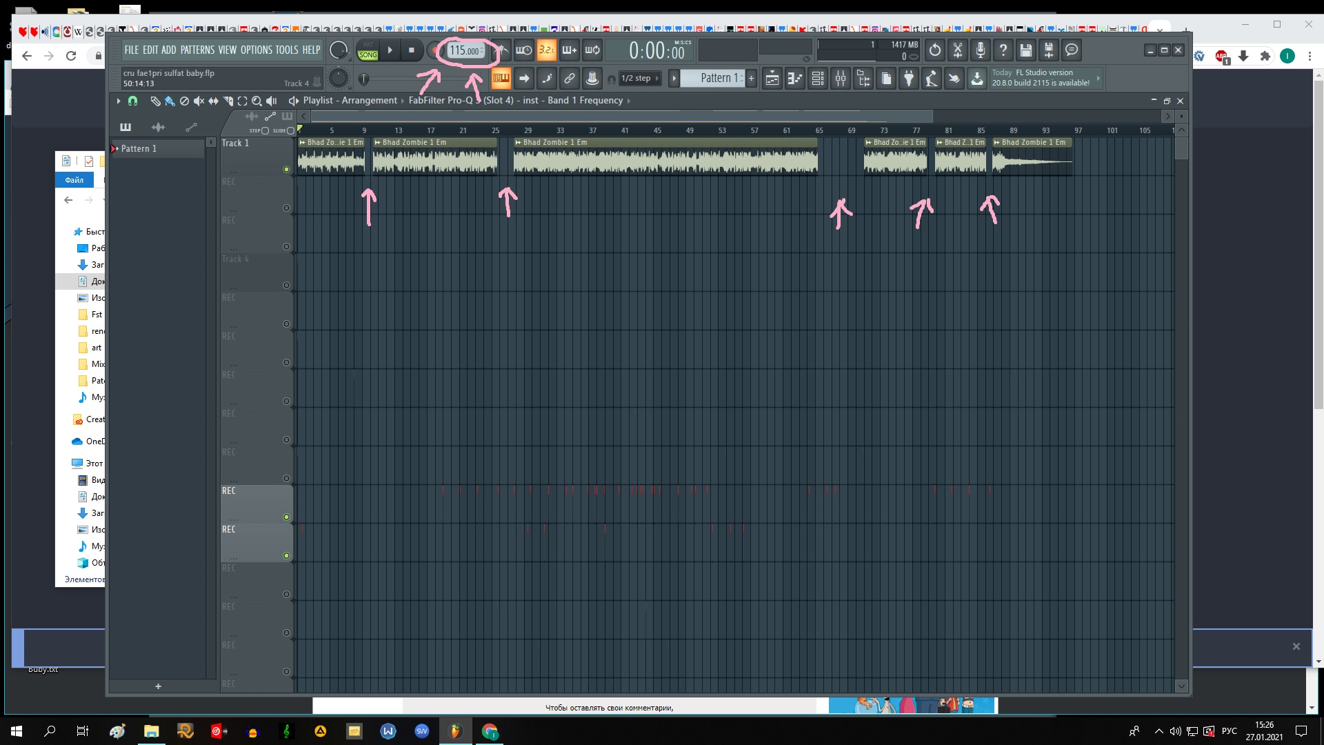Click FL Studio version update notification
The width and height of the screenshot is (1324, 745).
[x=1041, y=77]
